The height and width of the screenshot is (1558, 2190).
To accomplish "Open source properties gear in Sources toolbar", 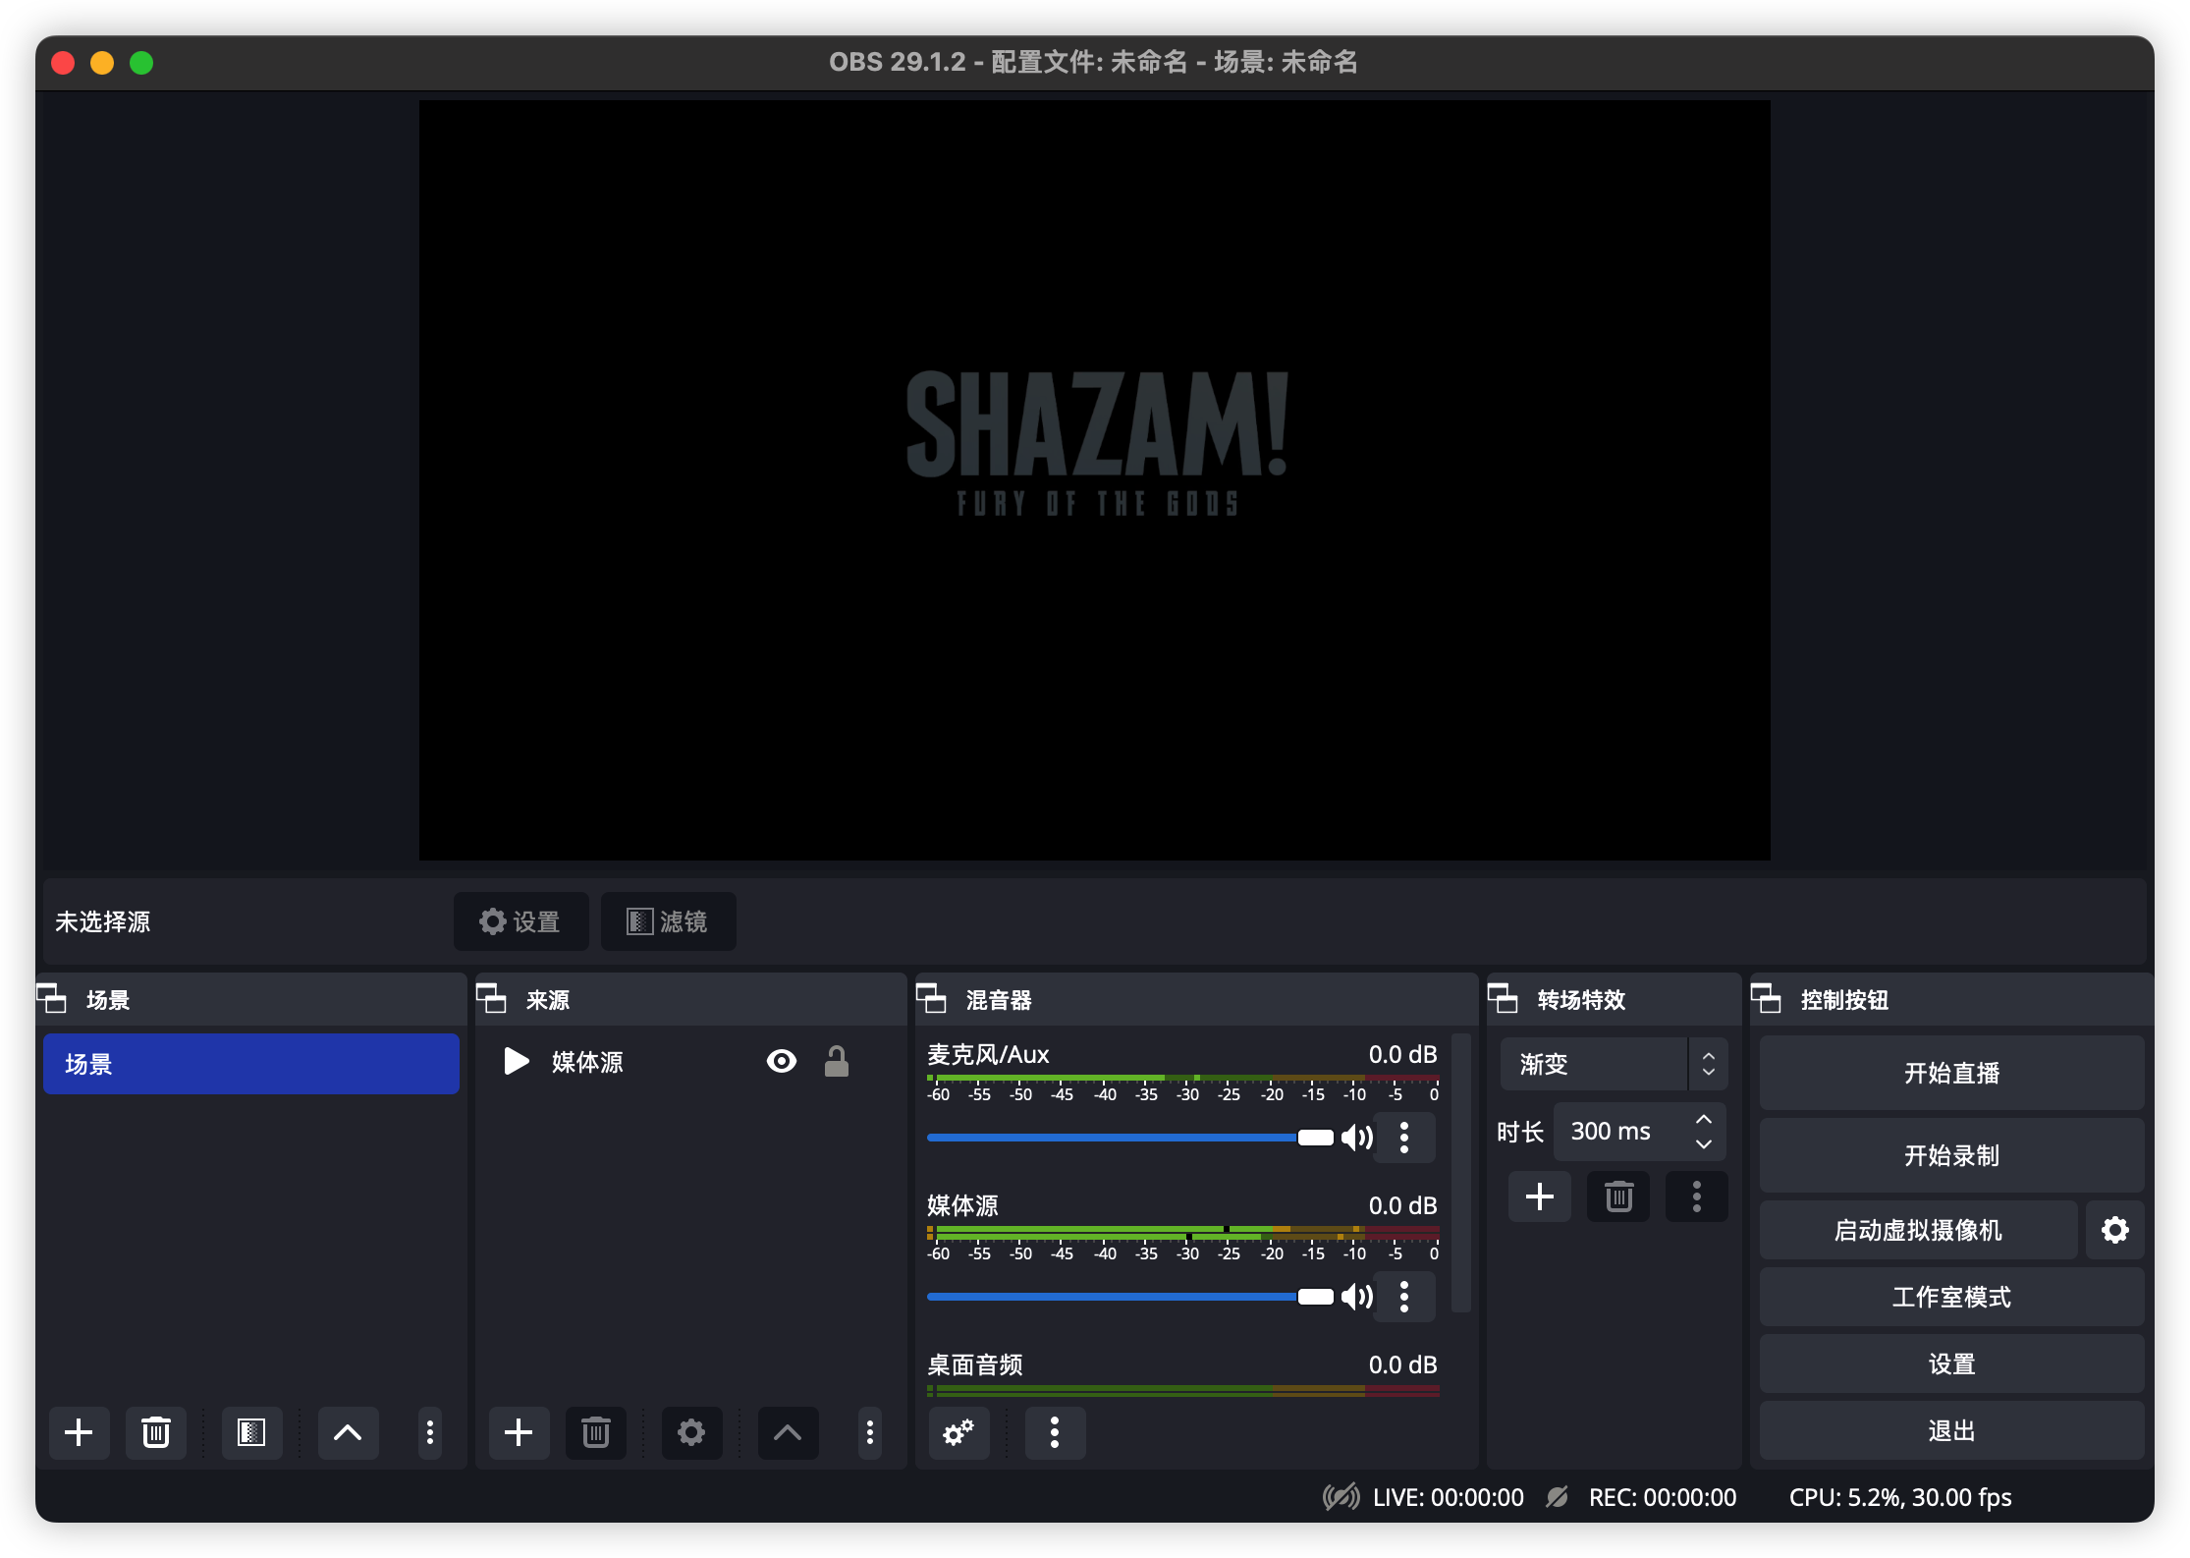I will [691, 1432].
